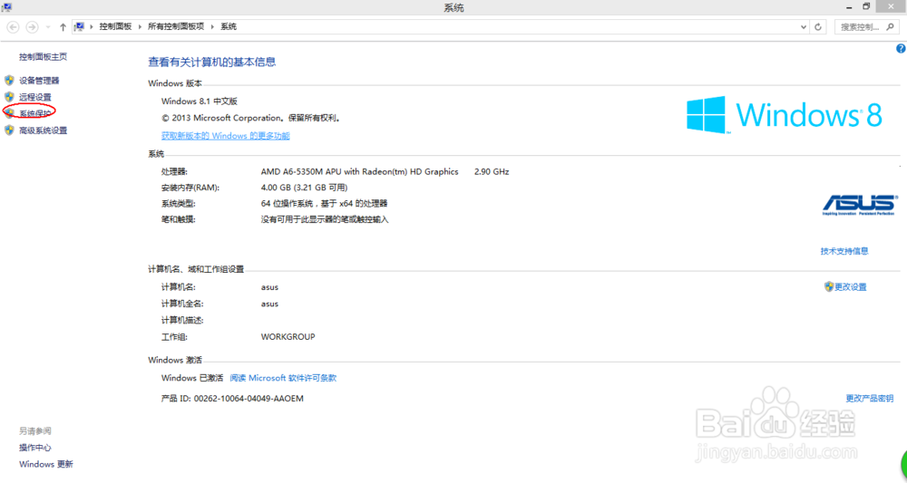Open Windows 更新 link
The image size is (907, 483).
(x=46, y=464)
